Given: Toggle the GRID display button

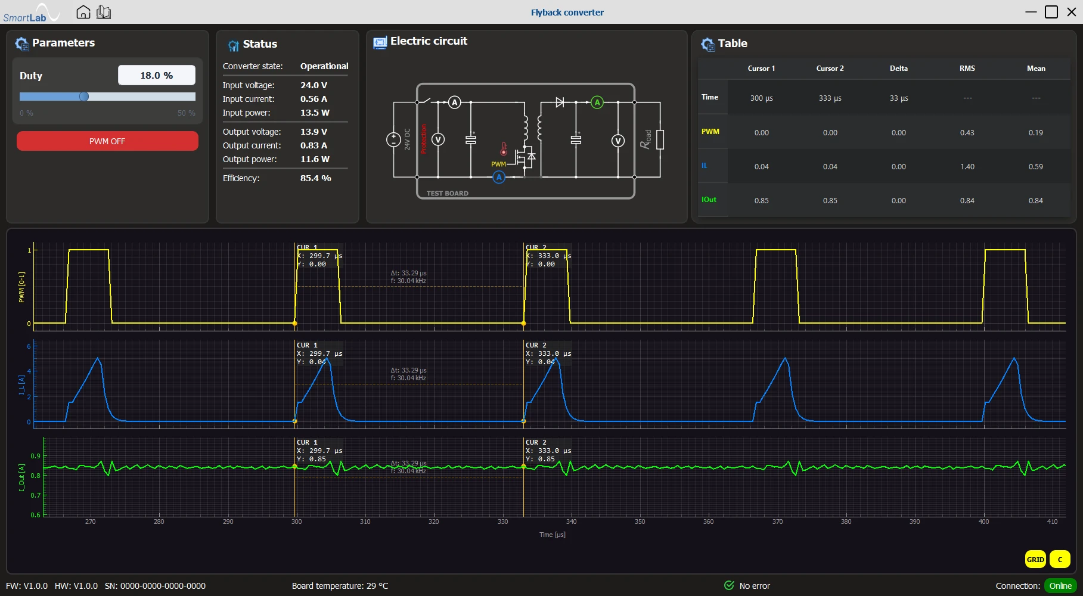Looking at the screenshot, I should pos(1035,559).
